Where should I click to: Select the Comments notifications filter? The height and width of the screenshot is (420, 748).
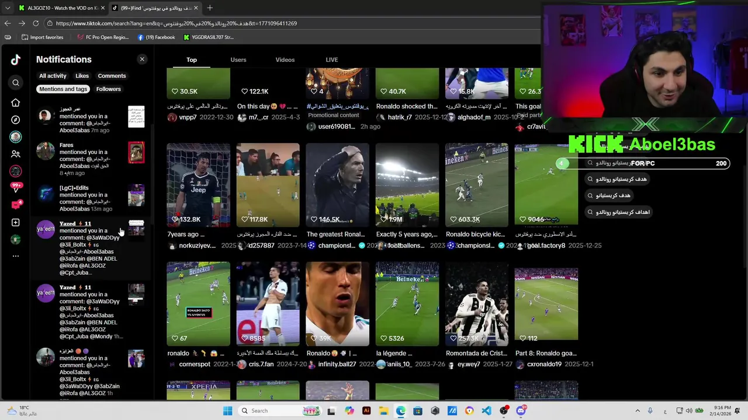112,76
